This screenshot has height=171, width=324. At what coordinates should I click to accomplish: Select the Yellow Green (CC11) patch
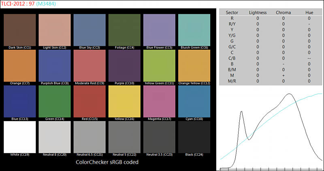coord(159,65)
